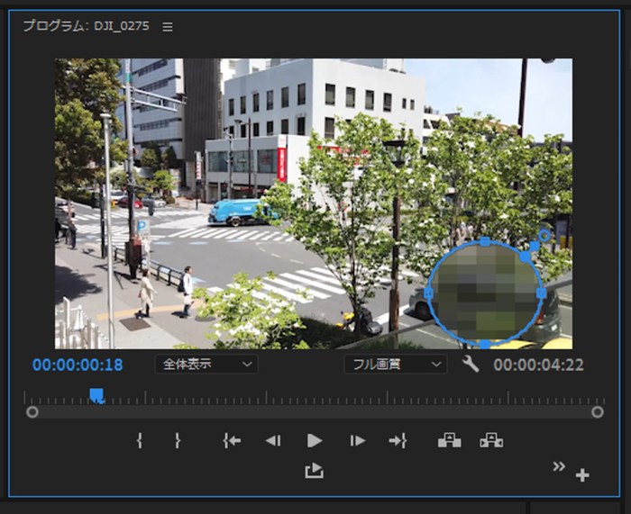631x514 pixels.
Task: Click the left zoom scrollbar handle
Action: point(32,412)
